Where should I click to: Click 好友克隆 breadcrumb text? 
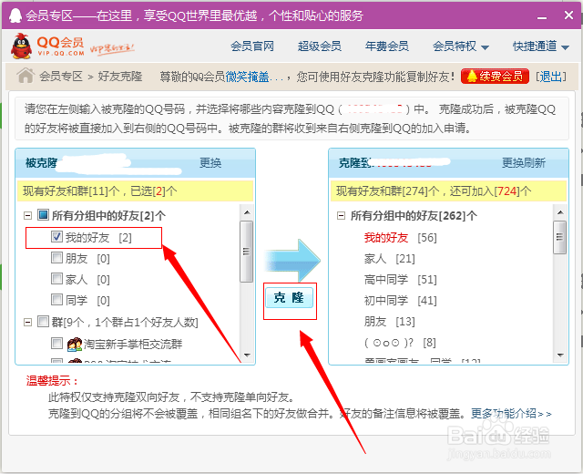click(x=119, y=77)
